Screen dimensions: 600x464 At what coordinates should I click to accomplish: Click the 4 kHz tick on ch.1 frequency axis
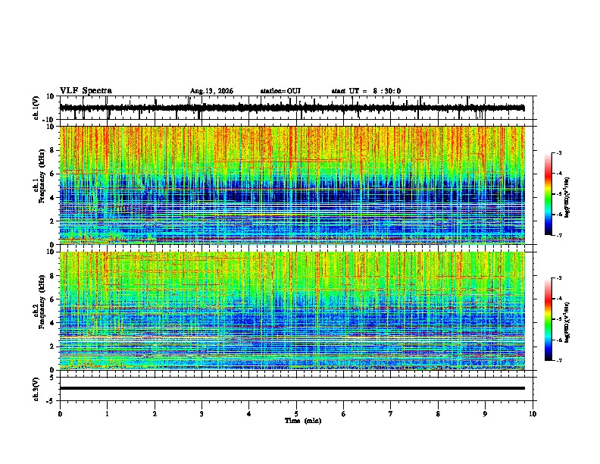tap(52, 198)
